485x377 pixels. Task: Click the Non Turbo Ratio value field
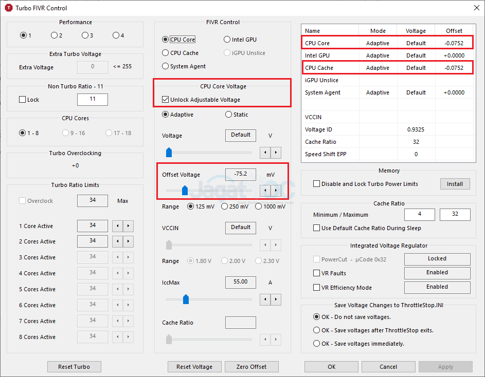tap(93, 100)
